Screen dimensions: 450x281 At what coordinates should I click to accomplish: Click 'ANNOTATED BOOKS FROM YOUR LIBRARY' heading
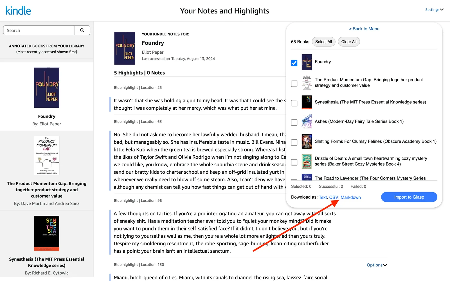[x=47, y=46]
